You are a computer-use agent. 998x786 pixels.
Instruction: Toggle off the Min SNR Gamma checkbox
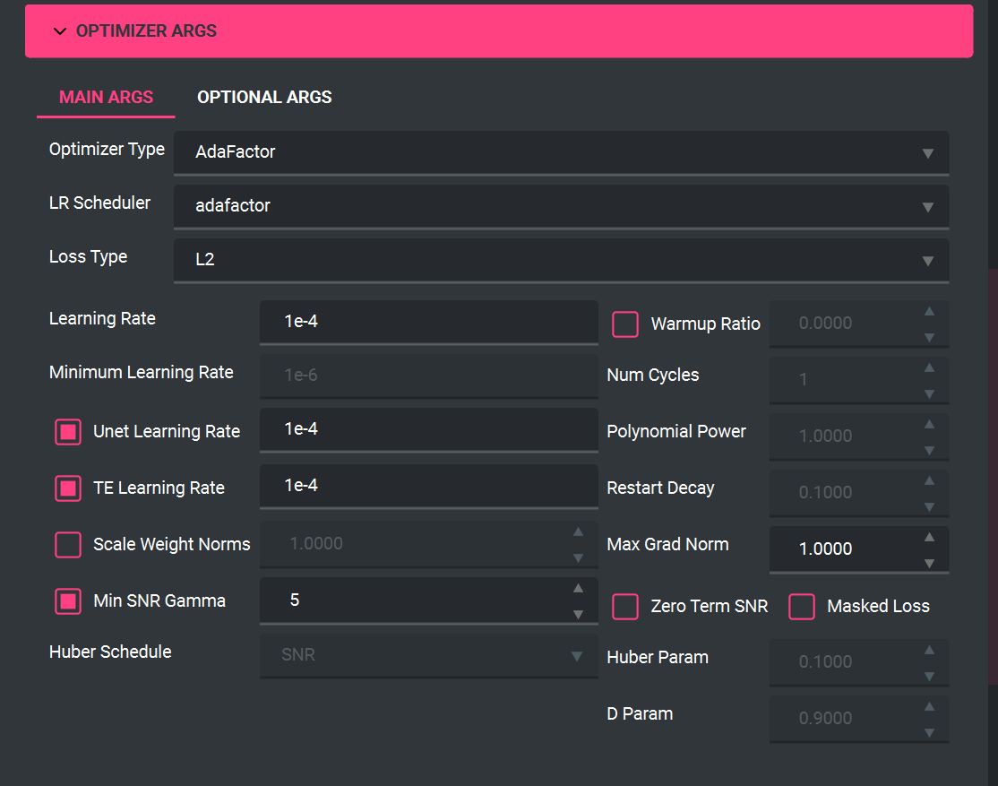point(68,600)
